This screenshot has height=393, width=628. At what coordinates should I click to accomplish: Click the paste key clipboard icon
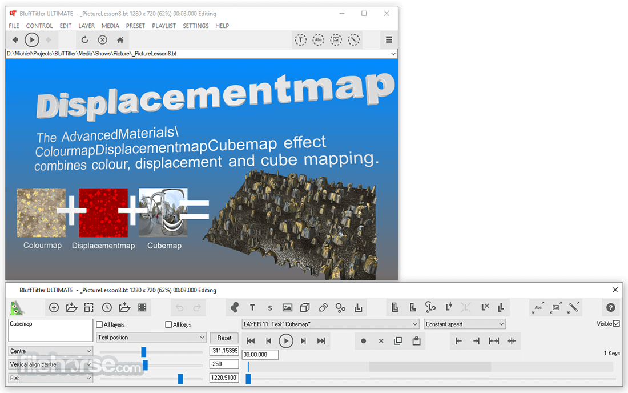[417, 341]
